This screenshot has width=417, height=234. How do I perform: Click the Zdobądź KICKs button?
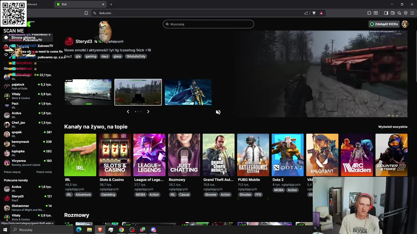click(384, 24)
